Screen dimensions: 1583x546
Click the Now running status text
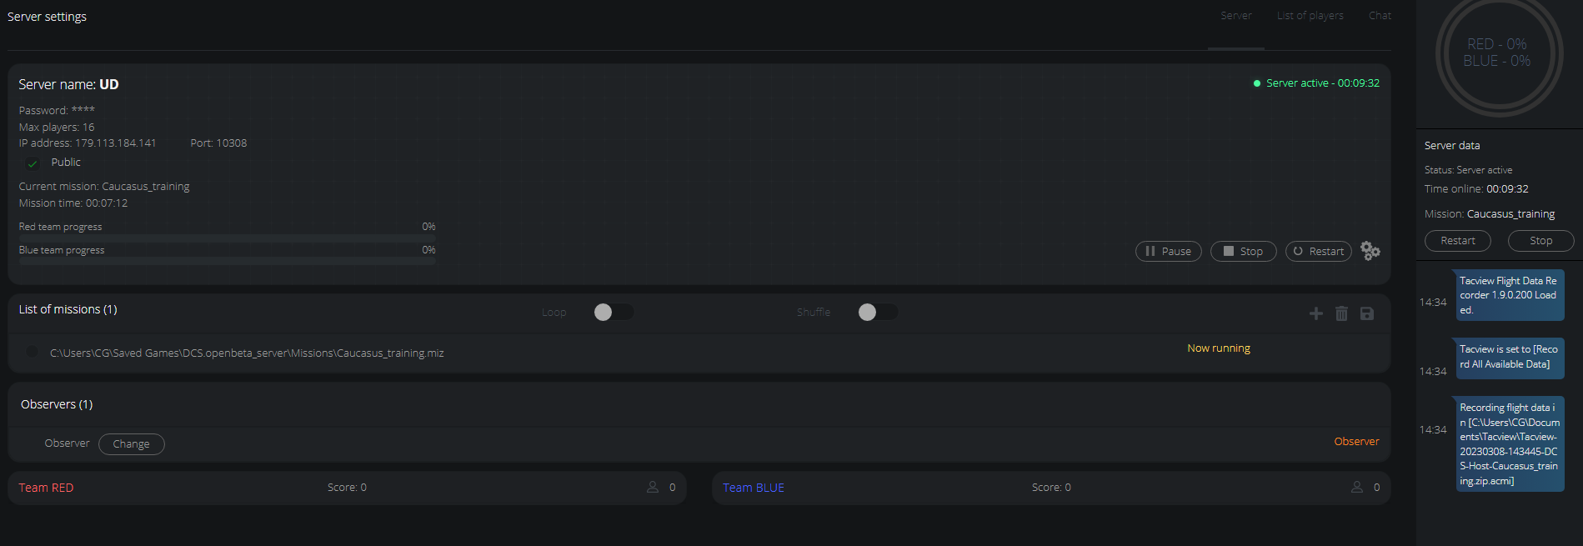[1219, 348]
